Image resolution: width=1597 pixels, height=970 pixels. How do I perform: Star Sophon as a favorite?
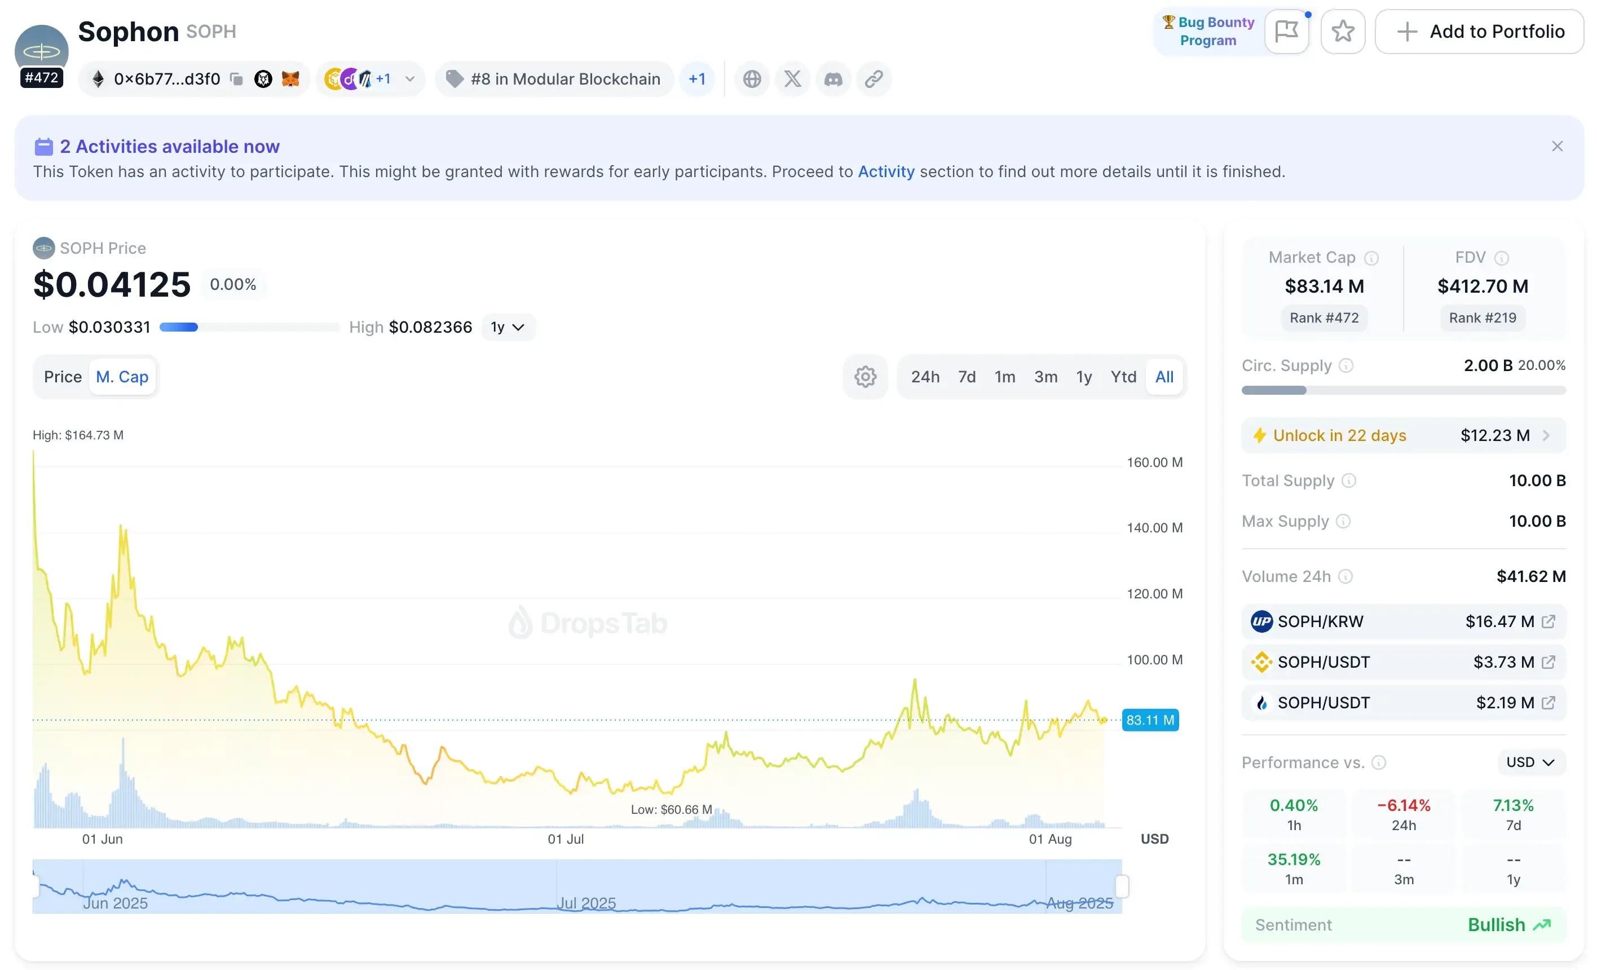[x=1343, y=31]
